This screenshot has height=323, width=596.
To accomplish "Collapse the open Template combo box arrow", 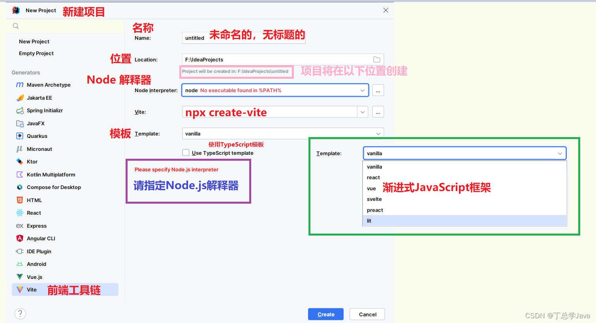I will click(x=560, y=153).
